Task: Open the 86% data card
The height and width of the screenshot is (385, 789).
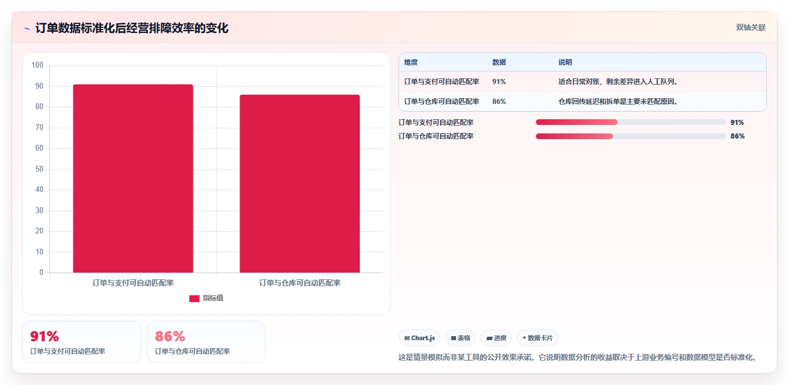Action: click(x=206, y=342)
